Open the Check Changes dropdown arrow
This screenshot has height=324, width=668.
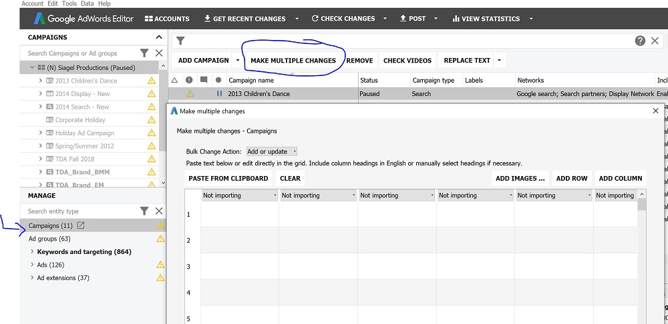point(385,19)
